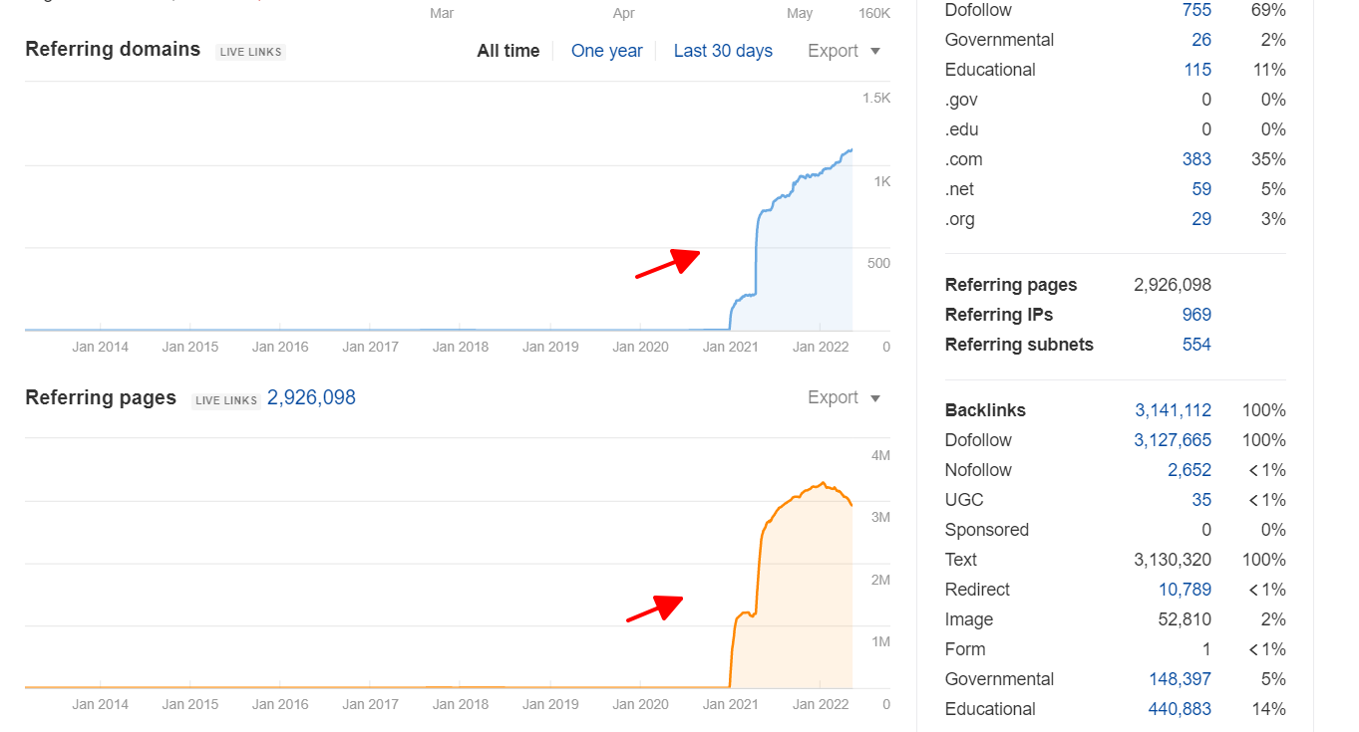Click Jan 2021 label on Referring domains axis
This screenshot has height=732, width=1359.
pos(730,347)
